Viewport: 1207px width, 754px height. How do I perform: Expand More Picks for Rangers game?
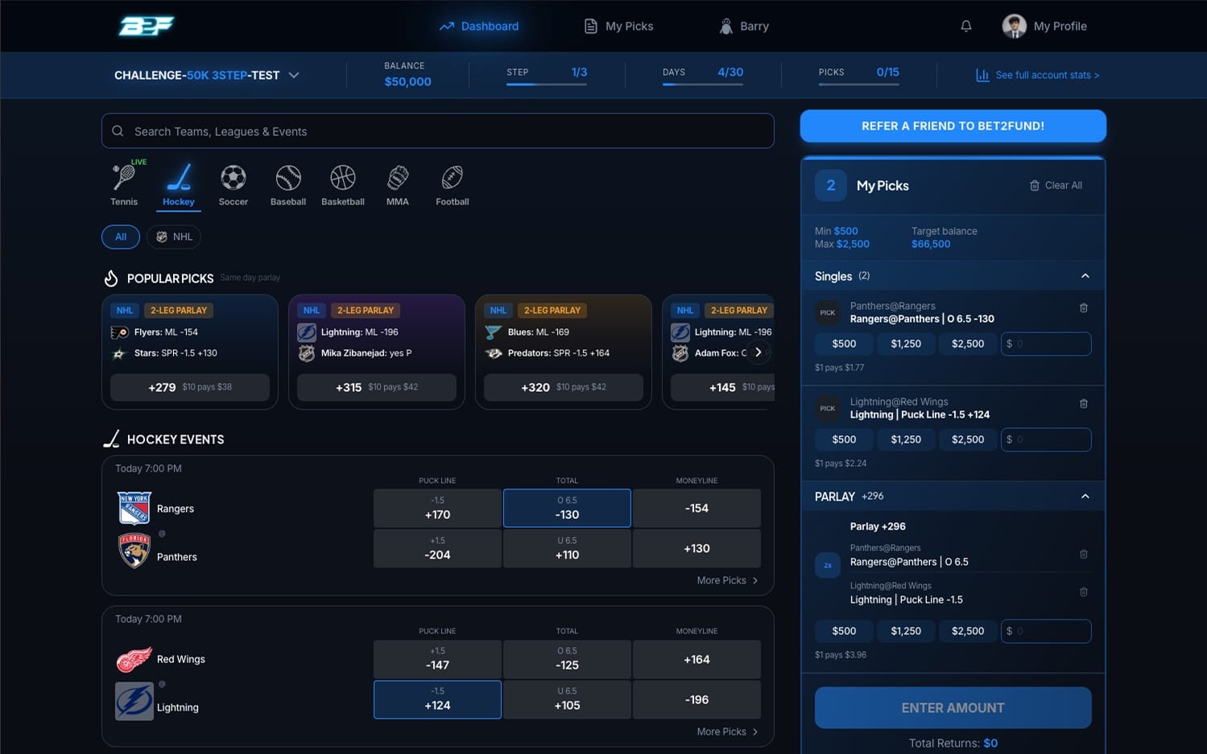pyautogui.click(x=727, y=580)
